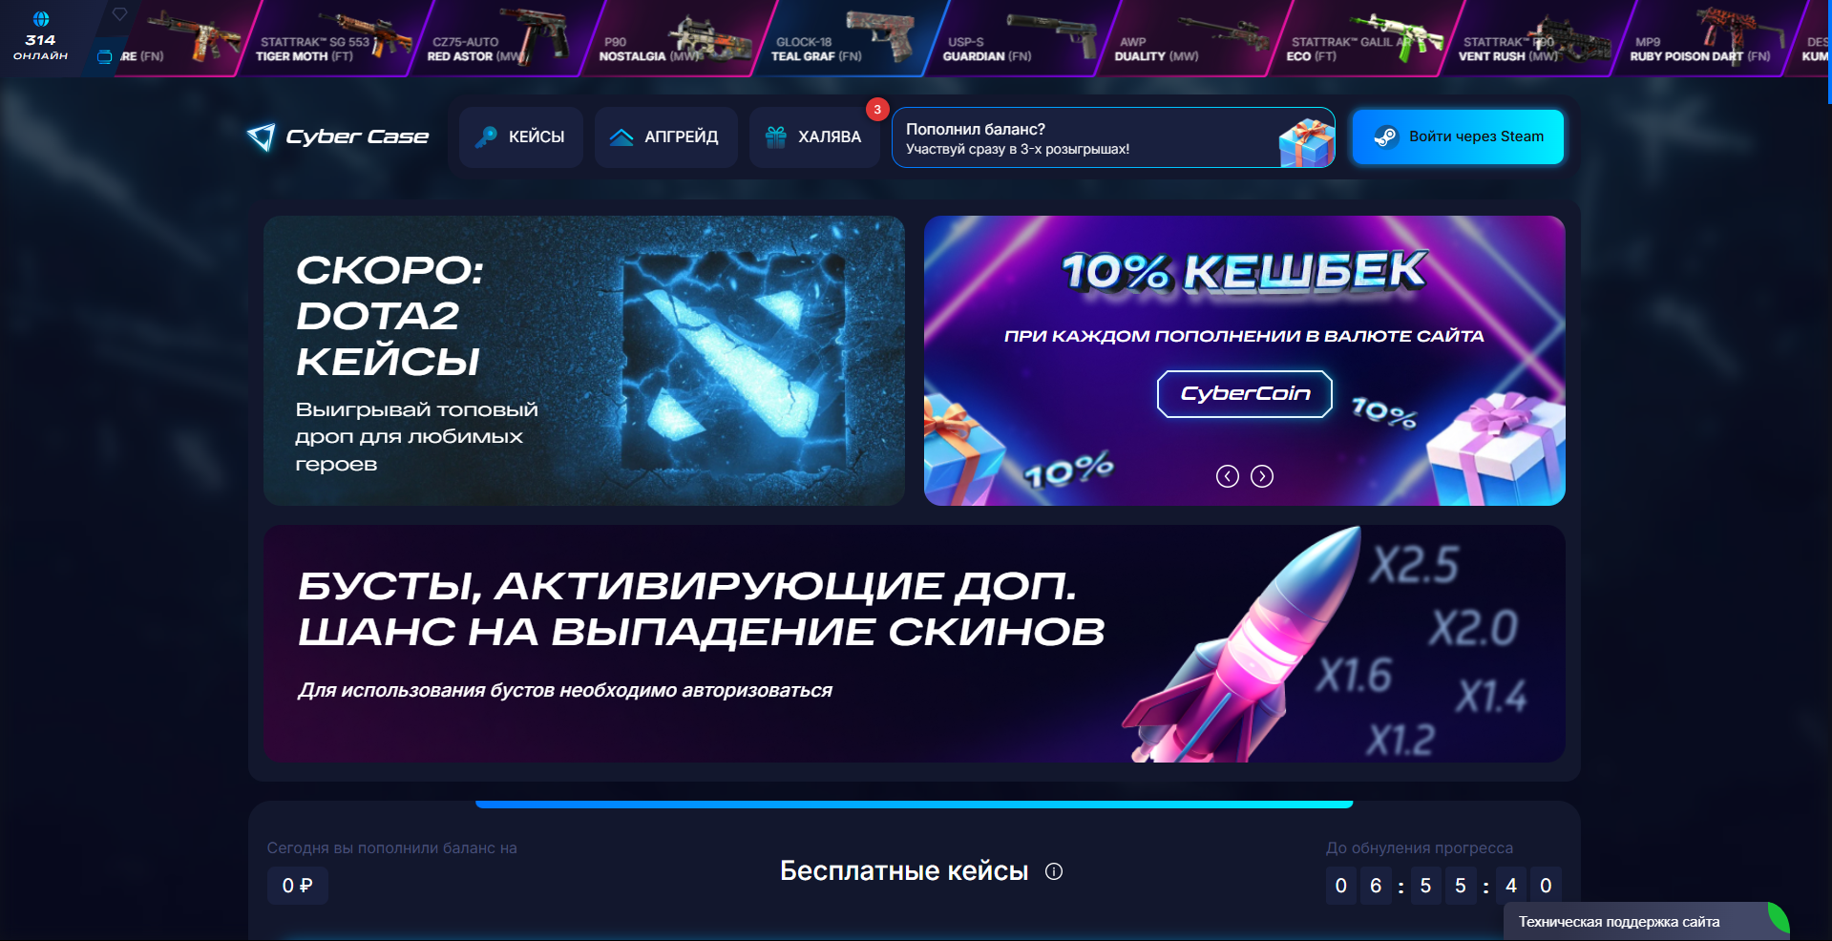
Task: Open the АПГРЕЙД menu item
Action: (x=665, y=137)
